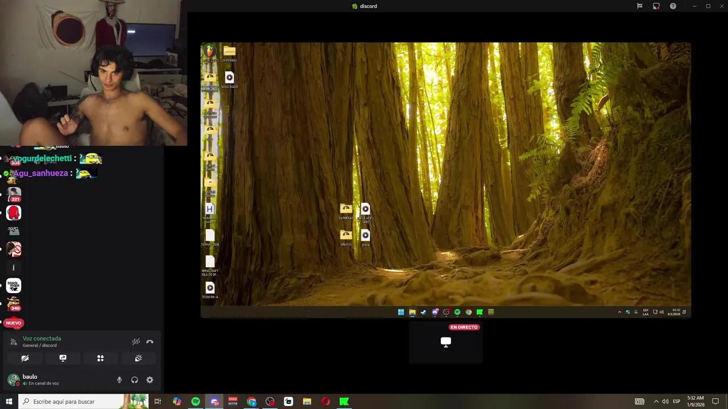
Task: Select 24 PERRAS folder near stream center
Action: pyautogui.click(x=346, y=211)
